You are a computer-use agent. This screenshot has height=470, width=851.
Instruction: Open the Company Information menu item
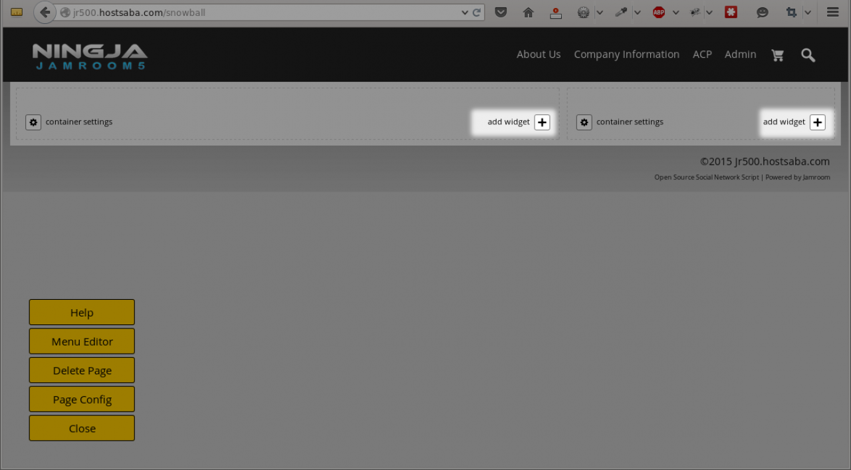click(626, 55)
